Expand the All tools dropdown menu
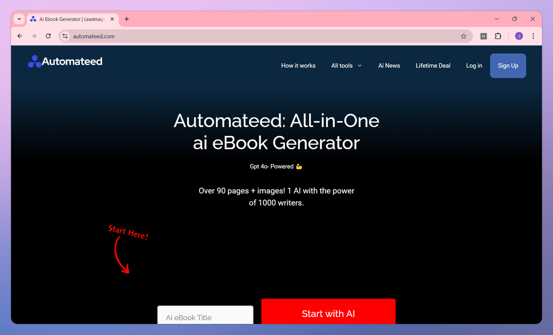Viewport: 553px width, 335px height. pos(346,65)
